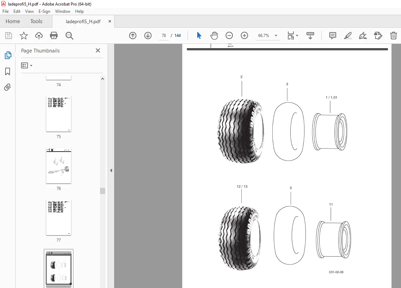Select the page 76 thumbnail

coord(59,166)
